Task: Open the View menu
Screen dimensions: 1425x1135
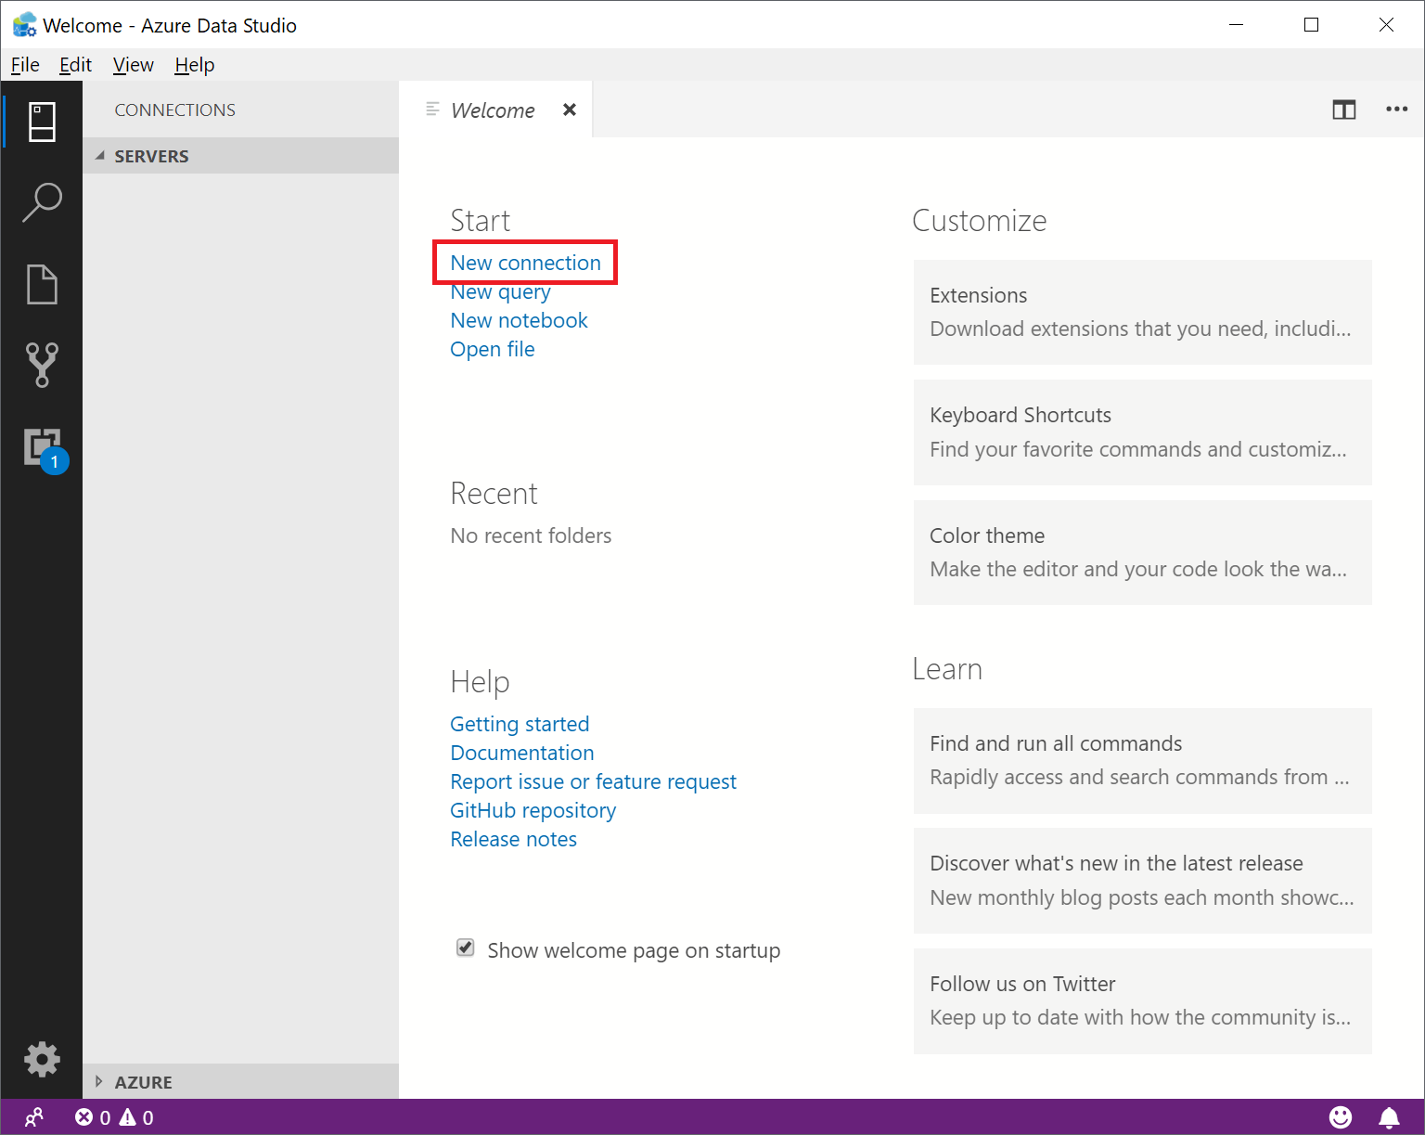Action: click(133, 64)
